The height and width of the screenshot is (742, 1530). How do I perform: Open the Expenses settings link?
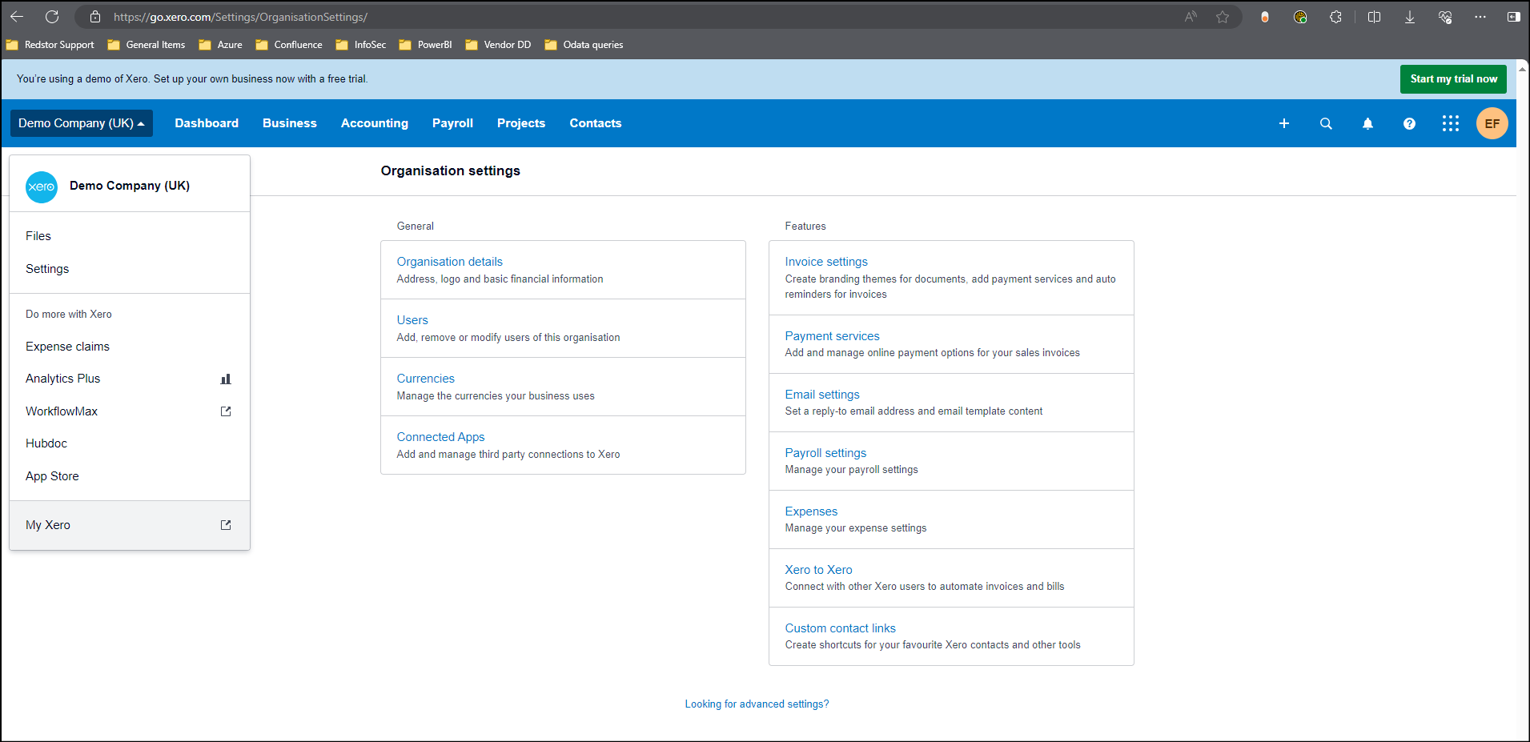811,511
